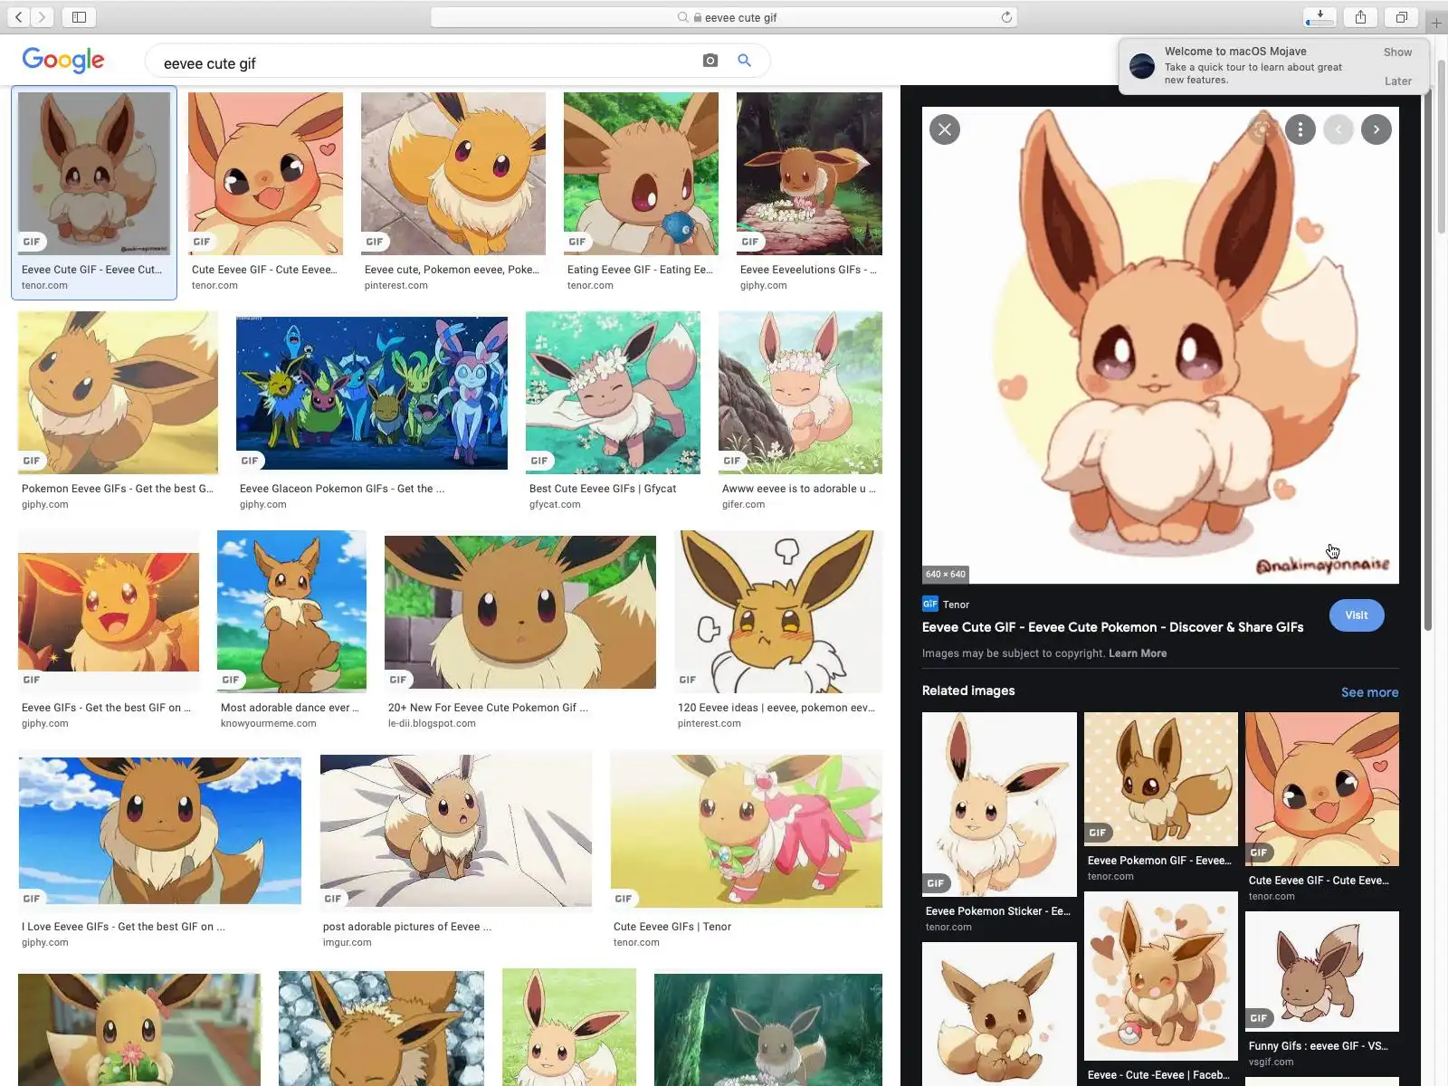Open the 'Eevee cute, Pokemon eevee' pinterest thumbnail

453,174
